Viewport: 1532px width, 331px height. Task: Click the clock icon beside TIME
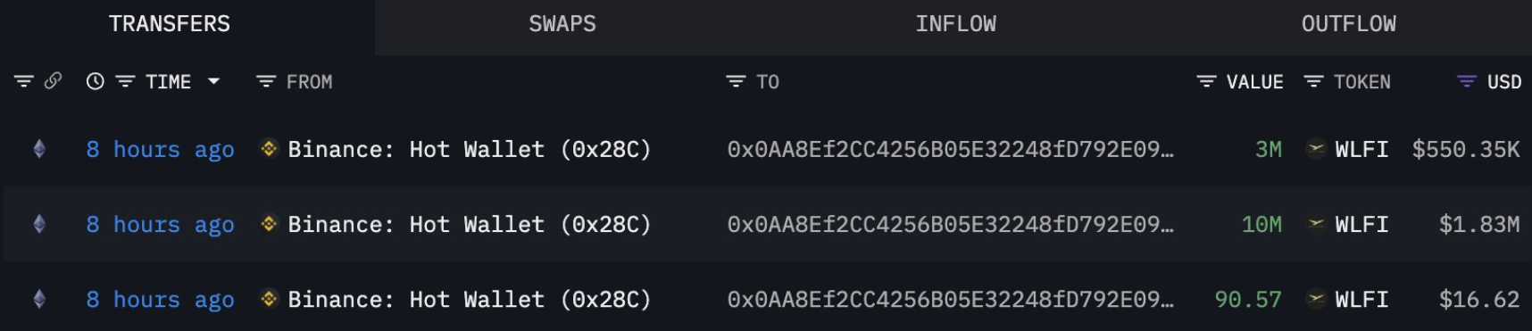(95, 82)
